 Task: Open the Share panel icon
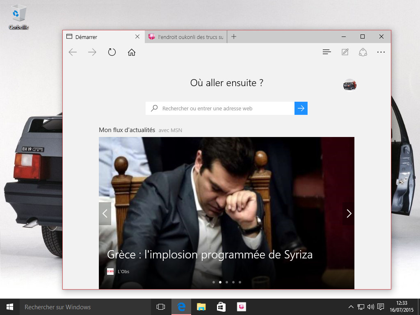click(x=363, y=52)
